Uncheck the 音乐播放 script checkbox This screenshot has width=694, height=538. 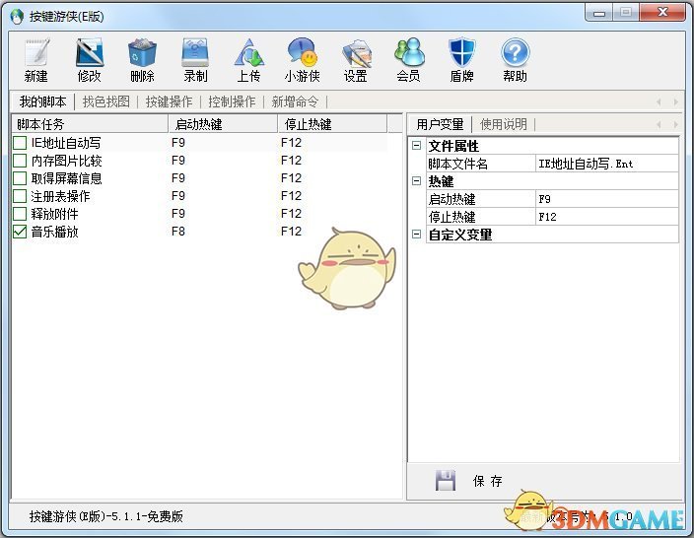20,232
